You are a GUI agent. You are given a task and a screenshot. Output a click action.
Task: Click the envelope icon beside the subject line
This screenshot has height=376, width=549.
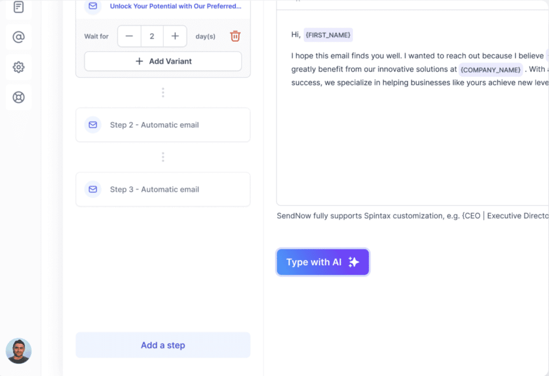click(92, 6)
